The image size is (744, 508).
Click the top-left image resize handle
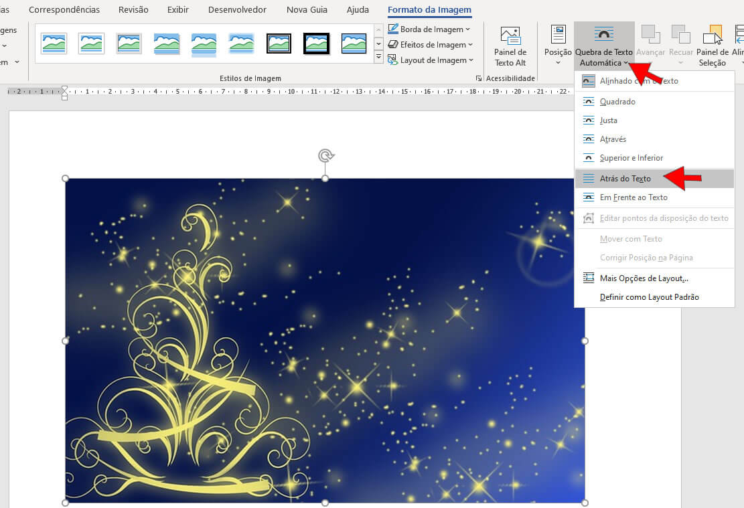pos(66,178)
